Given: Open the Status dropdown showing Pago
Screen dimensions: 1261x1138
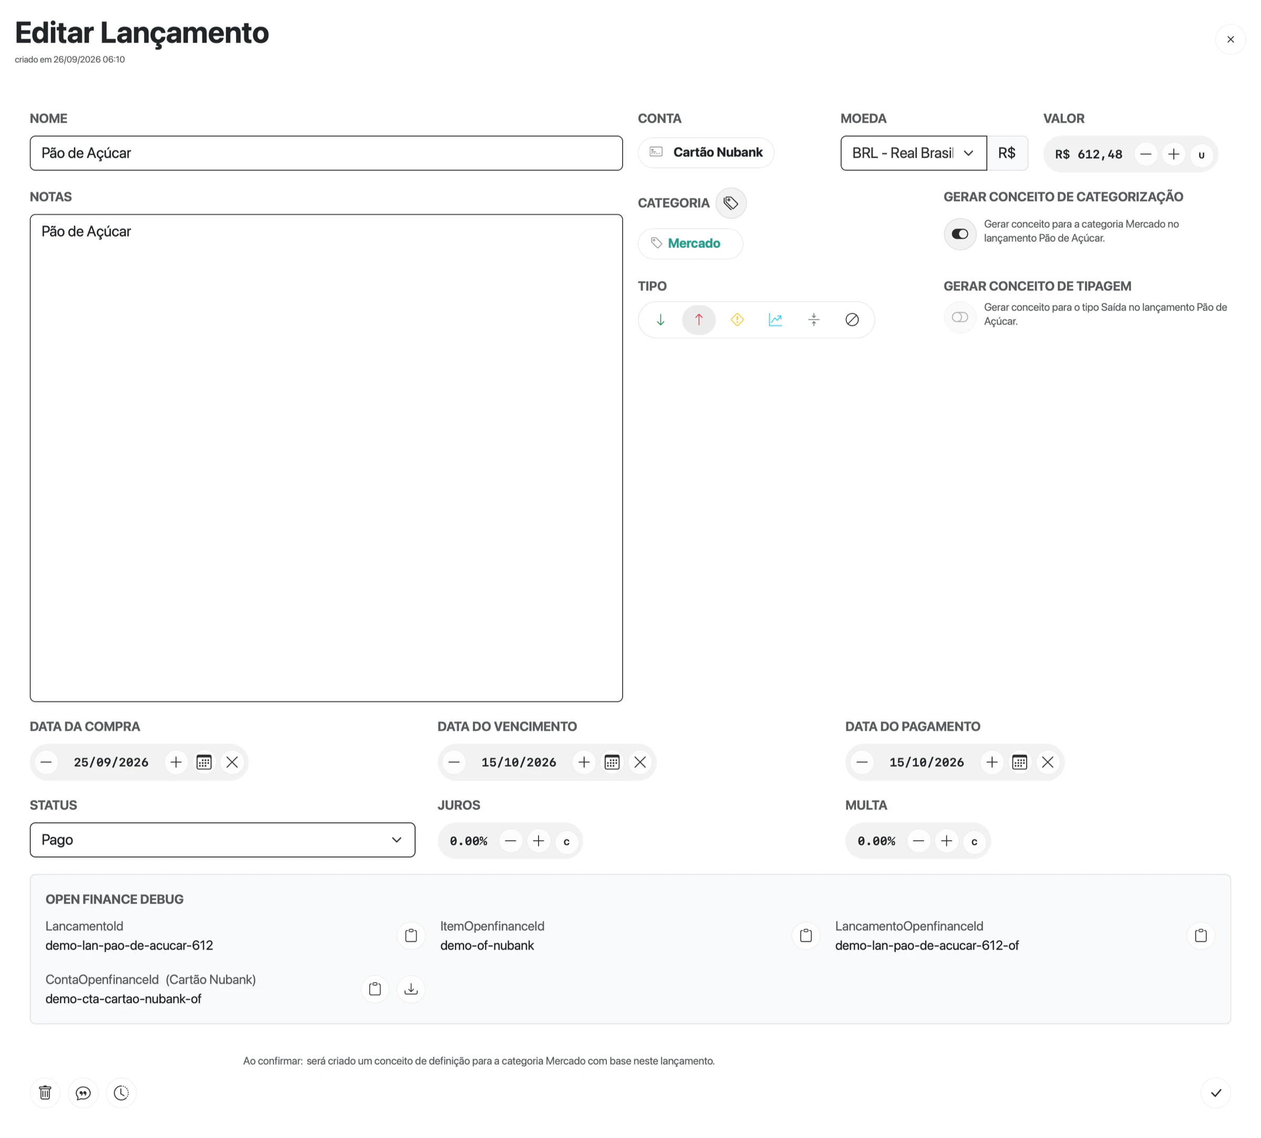Looking at the screenshot, I should [223, 839].
